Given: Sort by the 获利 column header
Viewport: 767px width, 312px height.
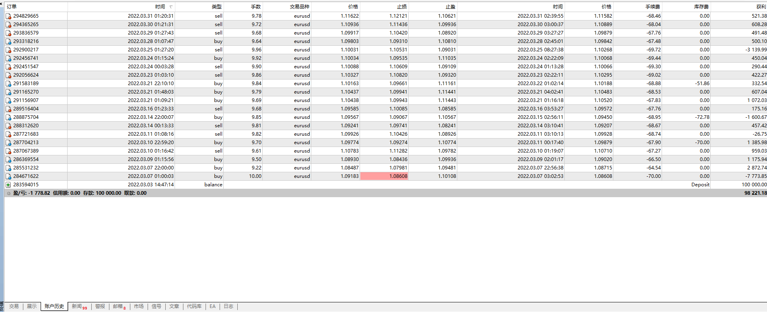Looking at the screenshot, I should (761, 7).
